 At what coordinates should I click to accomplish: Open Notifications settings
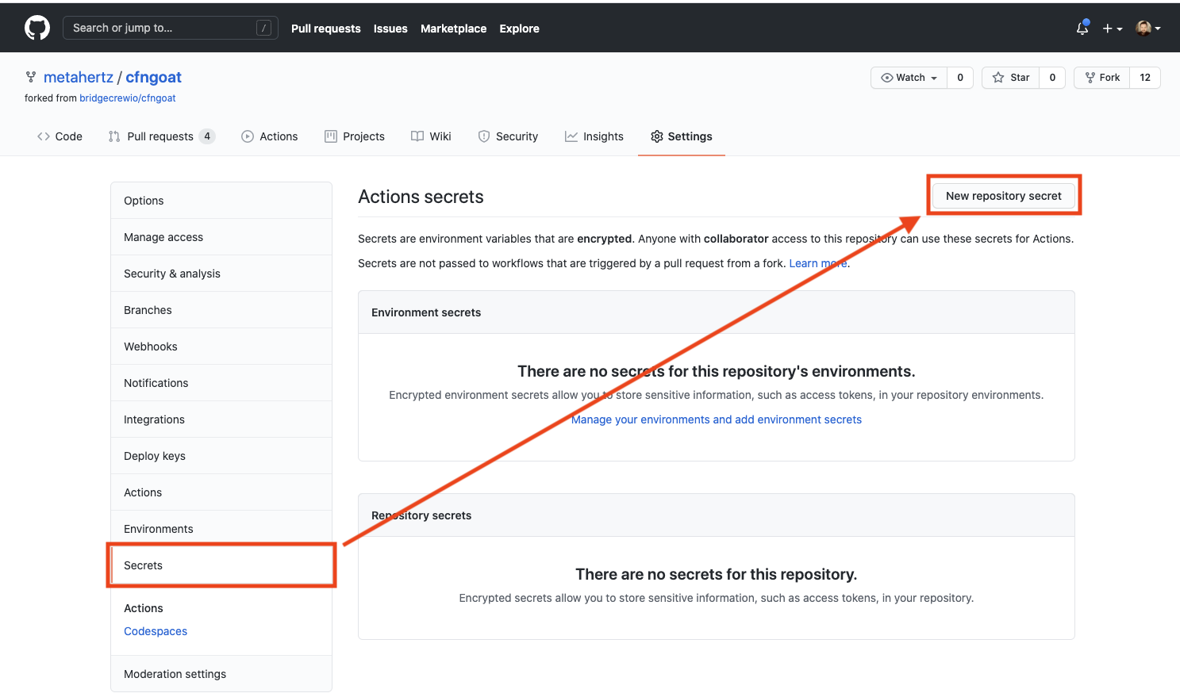coord(221,383)
